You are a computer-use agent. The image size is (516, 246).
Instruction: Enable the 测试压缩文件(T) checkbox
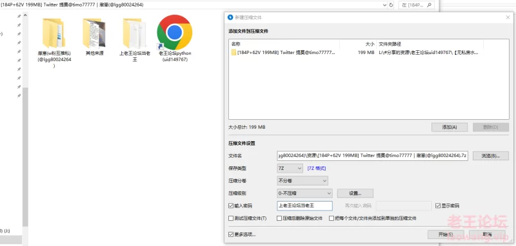231,218
